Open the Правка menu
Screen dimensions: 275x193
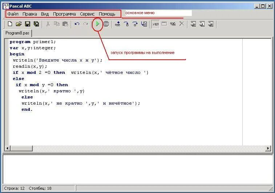tap(30, 14)
